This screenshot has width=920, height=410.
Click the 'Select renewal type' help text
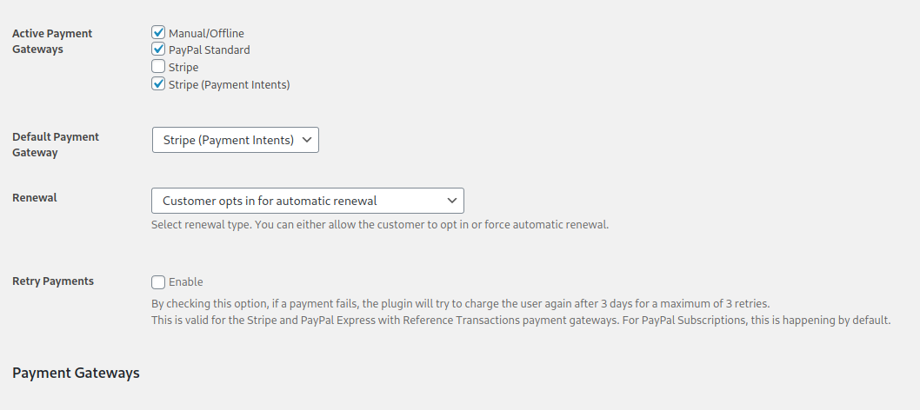coord(380,225)
